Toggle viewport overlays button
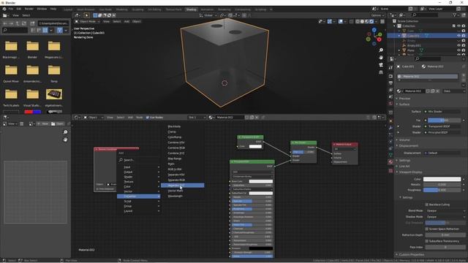 341,21
